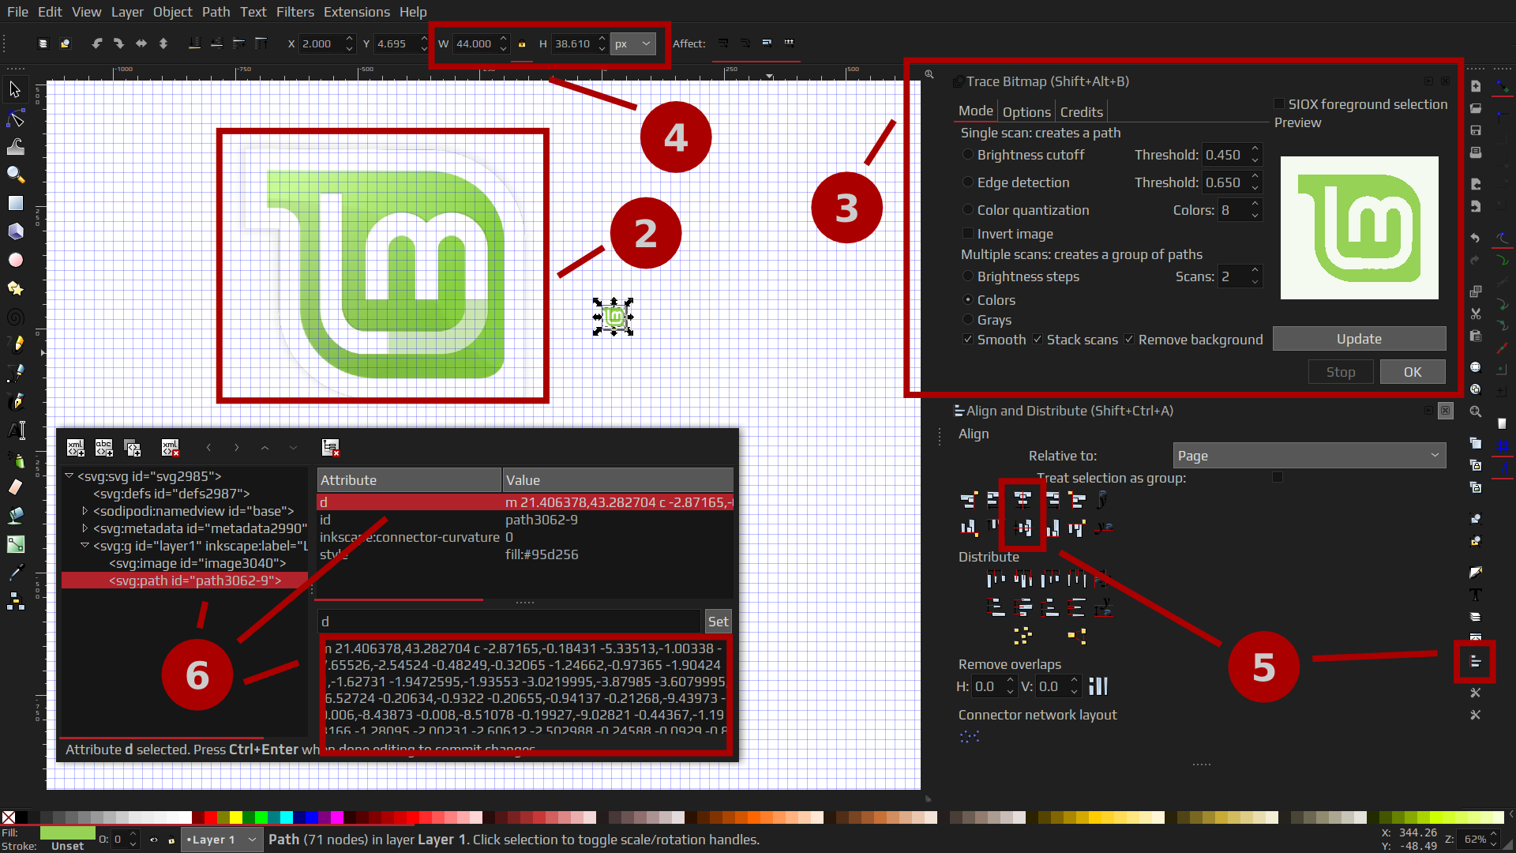Screen dimensions: 1516x853
Task: Select the Selector arrow tool
Action: 15,89
